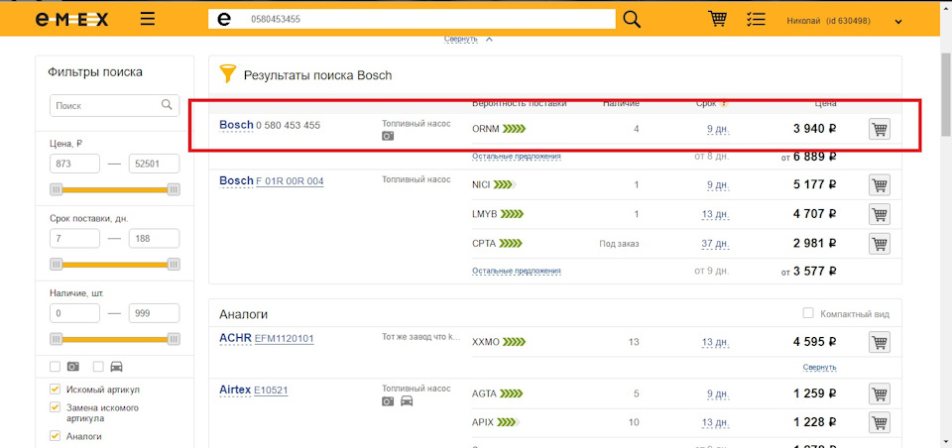The image size is (952, 448).
Task: Open photo icon for Bosch 0 580 453 455
Action: pyautogui.click(x=388, y=136)
